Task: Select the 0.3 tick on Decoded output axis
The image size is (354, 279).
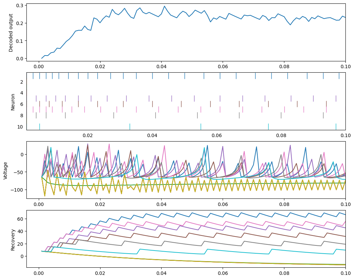Action: (x=20, y=5)
